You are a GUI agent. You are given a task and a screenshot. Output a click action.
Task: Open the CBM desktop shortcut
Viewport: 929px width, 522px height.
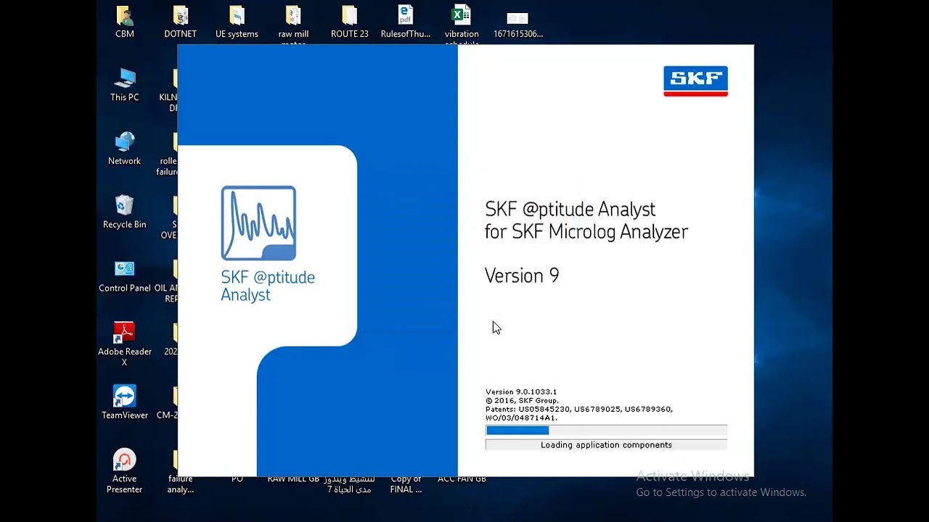(125, 22)
